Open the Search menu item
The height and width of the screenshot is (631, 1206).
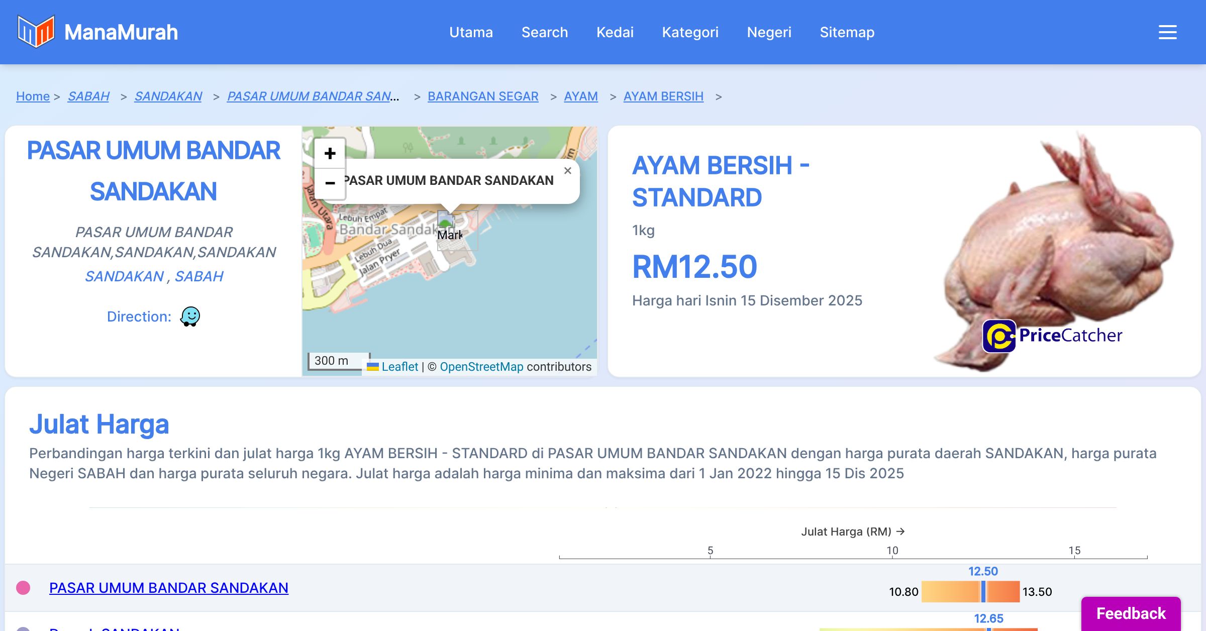[544, 32]
